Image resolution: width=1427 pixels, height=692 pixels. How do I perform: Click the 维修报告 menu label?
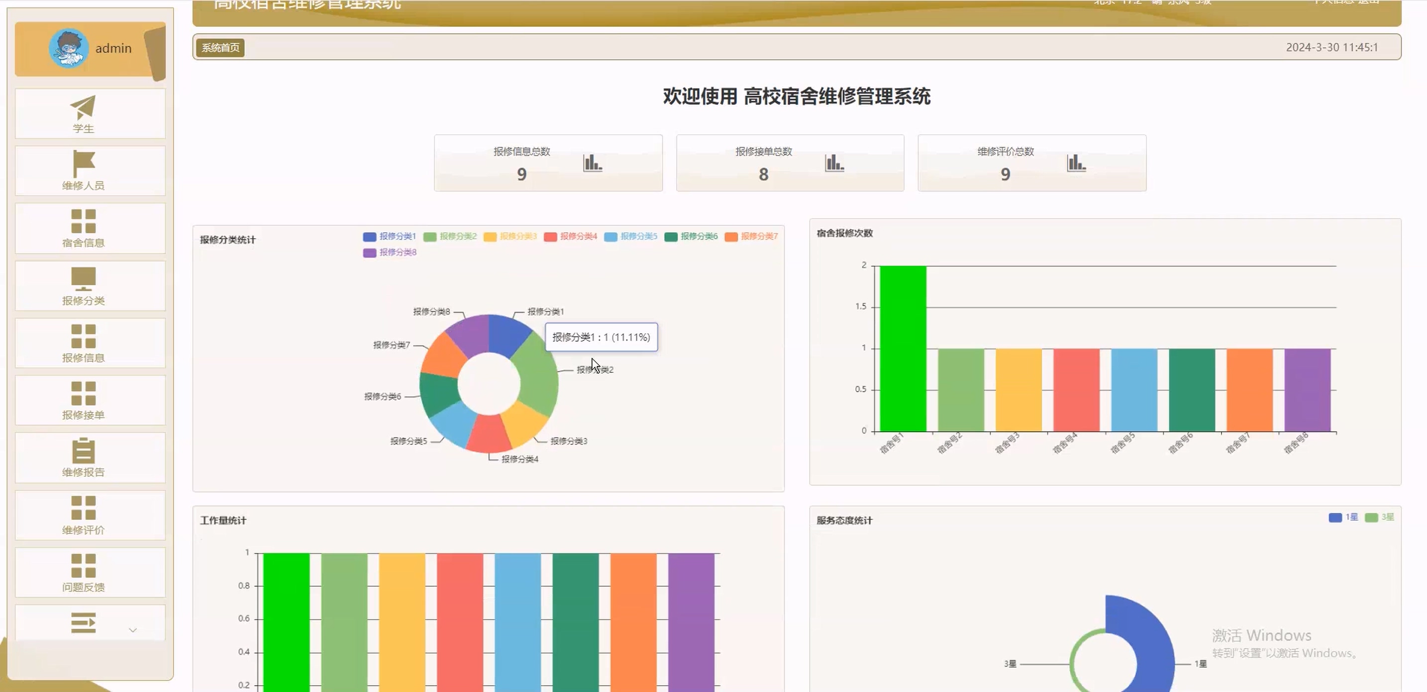coord(83,472)
